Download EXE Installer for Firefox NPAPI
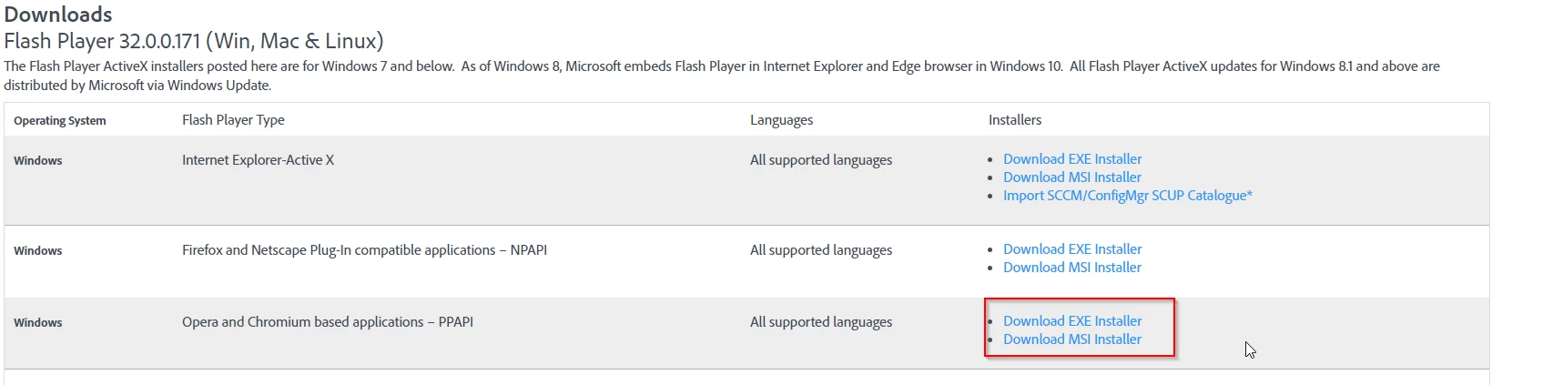The width and height of the screenshot is (1543, 385). tap(1072, 249)
